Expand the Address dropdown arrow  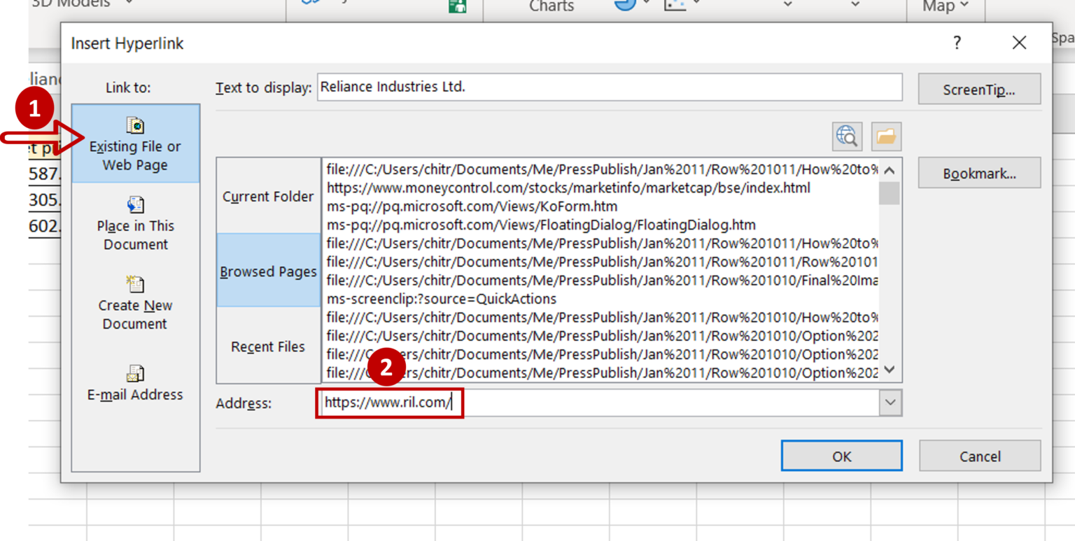[x=890, y=403]
